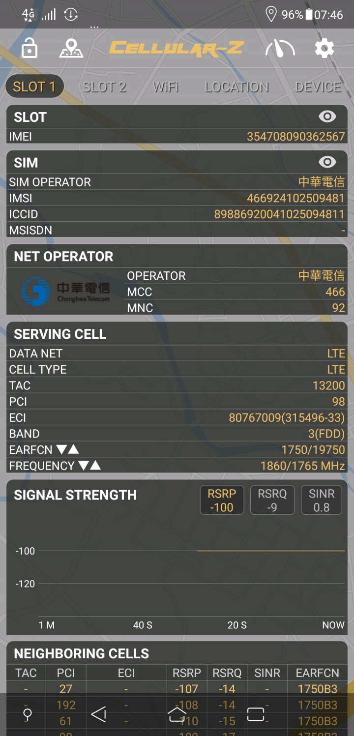Open the LOCATION tab

[x=237, y=87]
